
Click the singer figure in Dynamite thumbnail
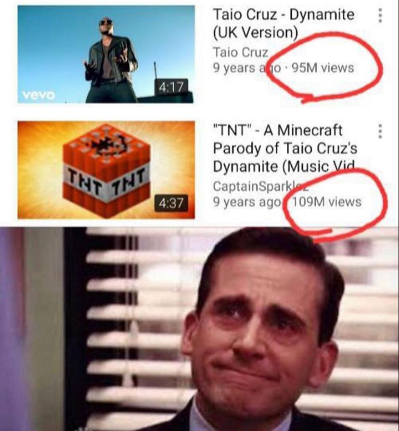tap(111, 61)
